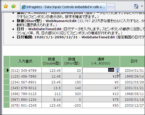
Task: Select the cell (456) 789-0123
Action: click(26, 94)
